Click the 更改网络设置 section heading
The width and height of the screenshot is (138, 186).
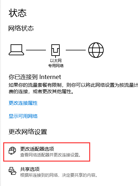pos(28,132)
